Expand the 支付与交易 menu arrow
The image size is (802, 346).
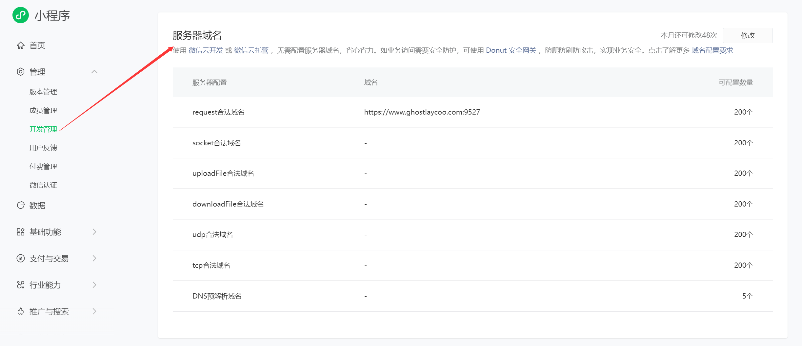pyautogui.click(x=94, y=259)
